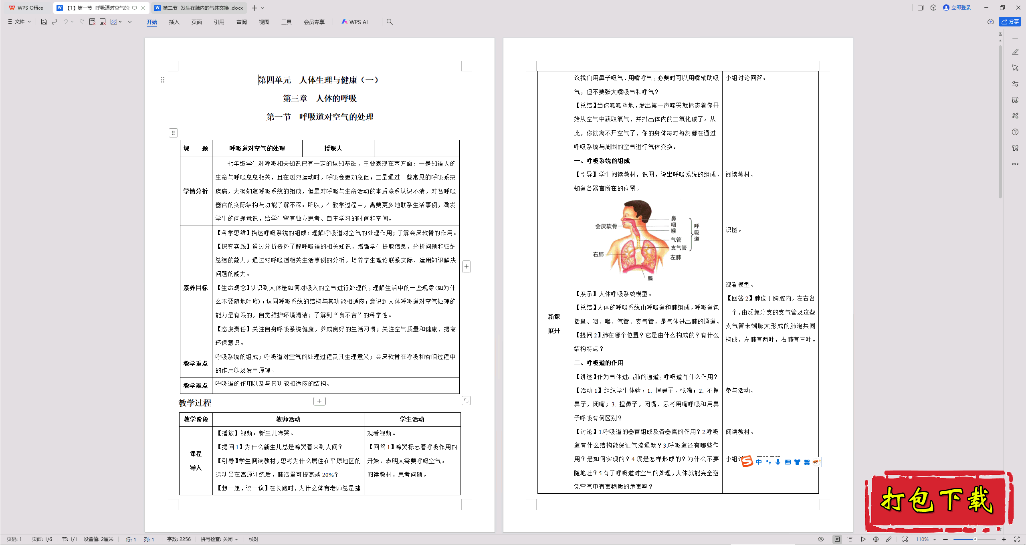Click the tools wrench icon in right sidebar
Image resolution: width=1026 pixels, height=545 pixels.
tap(1015, 116)
